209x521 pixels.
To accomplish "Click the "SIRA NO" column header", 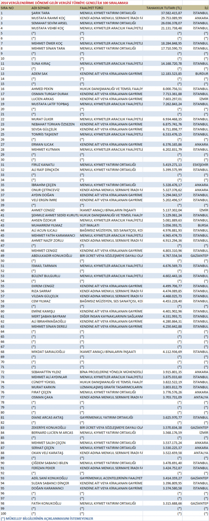I will pyautogui.click(x=7, y=8).
